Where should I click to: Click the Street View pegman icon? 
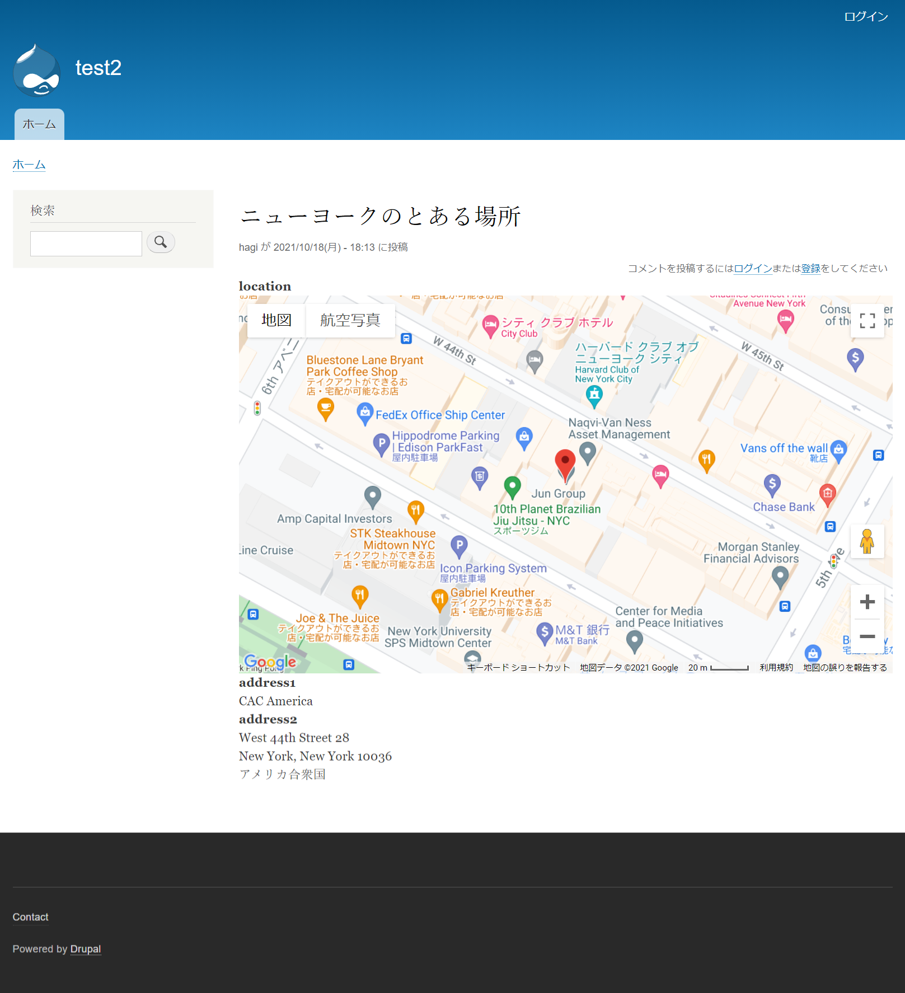point(867,541)
